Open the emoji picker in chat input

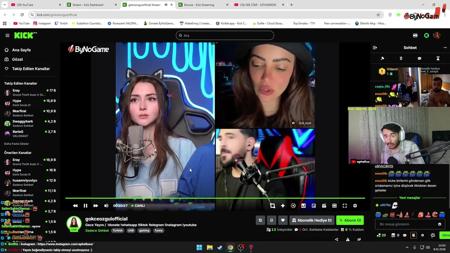coord(439,224)
